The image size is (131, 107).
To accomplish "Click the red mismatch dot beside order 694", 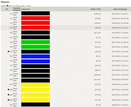I will click(8, 100).
